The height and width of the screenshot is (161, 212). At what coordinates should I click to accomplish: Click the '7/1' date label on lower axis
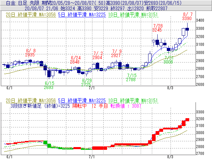pos(92,157)
